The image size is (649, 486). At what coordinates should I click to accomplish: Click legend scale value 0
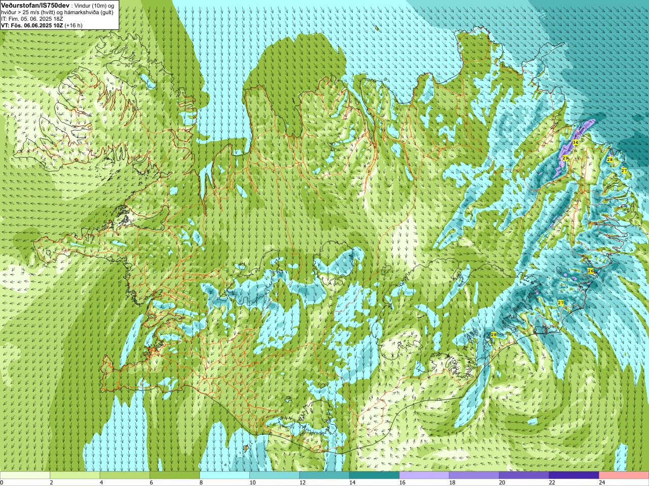pos(2,482)
